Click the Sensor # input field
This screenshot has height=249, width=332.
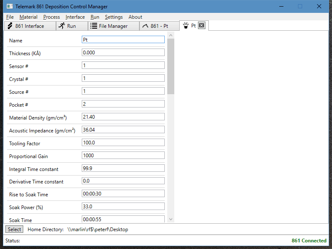123,66
